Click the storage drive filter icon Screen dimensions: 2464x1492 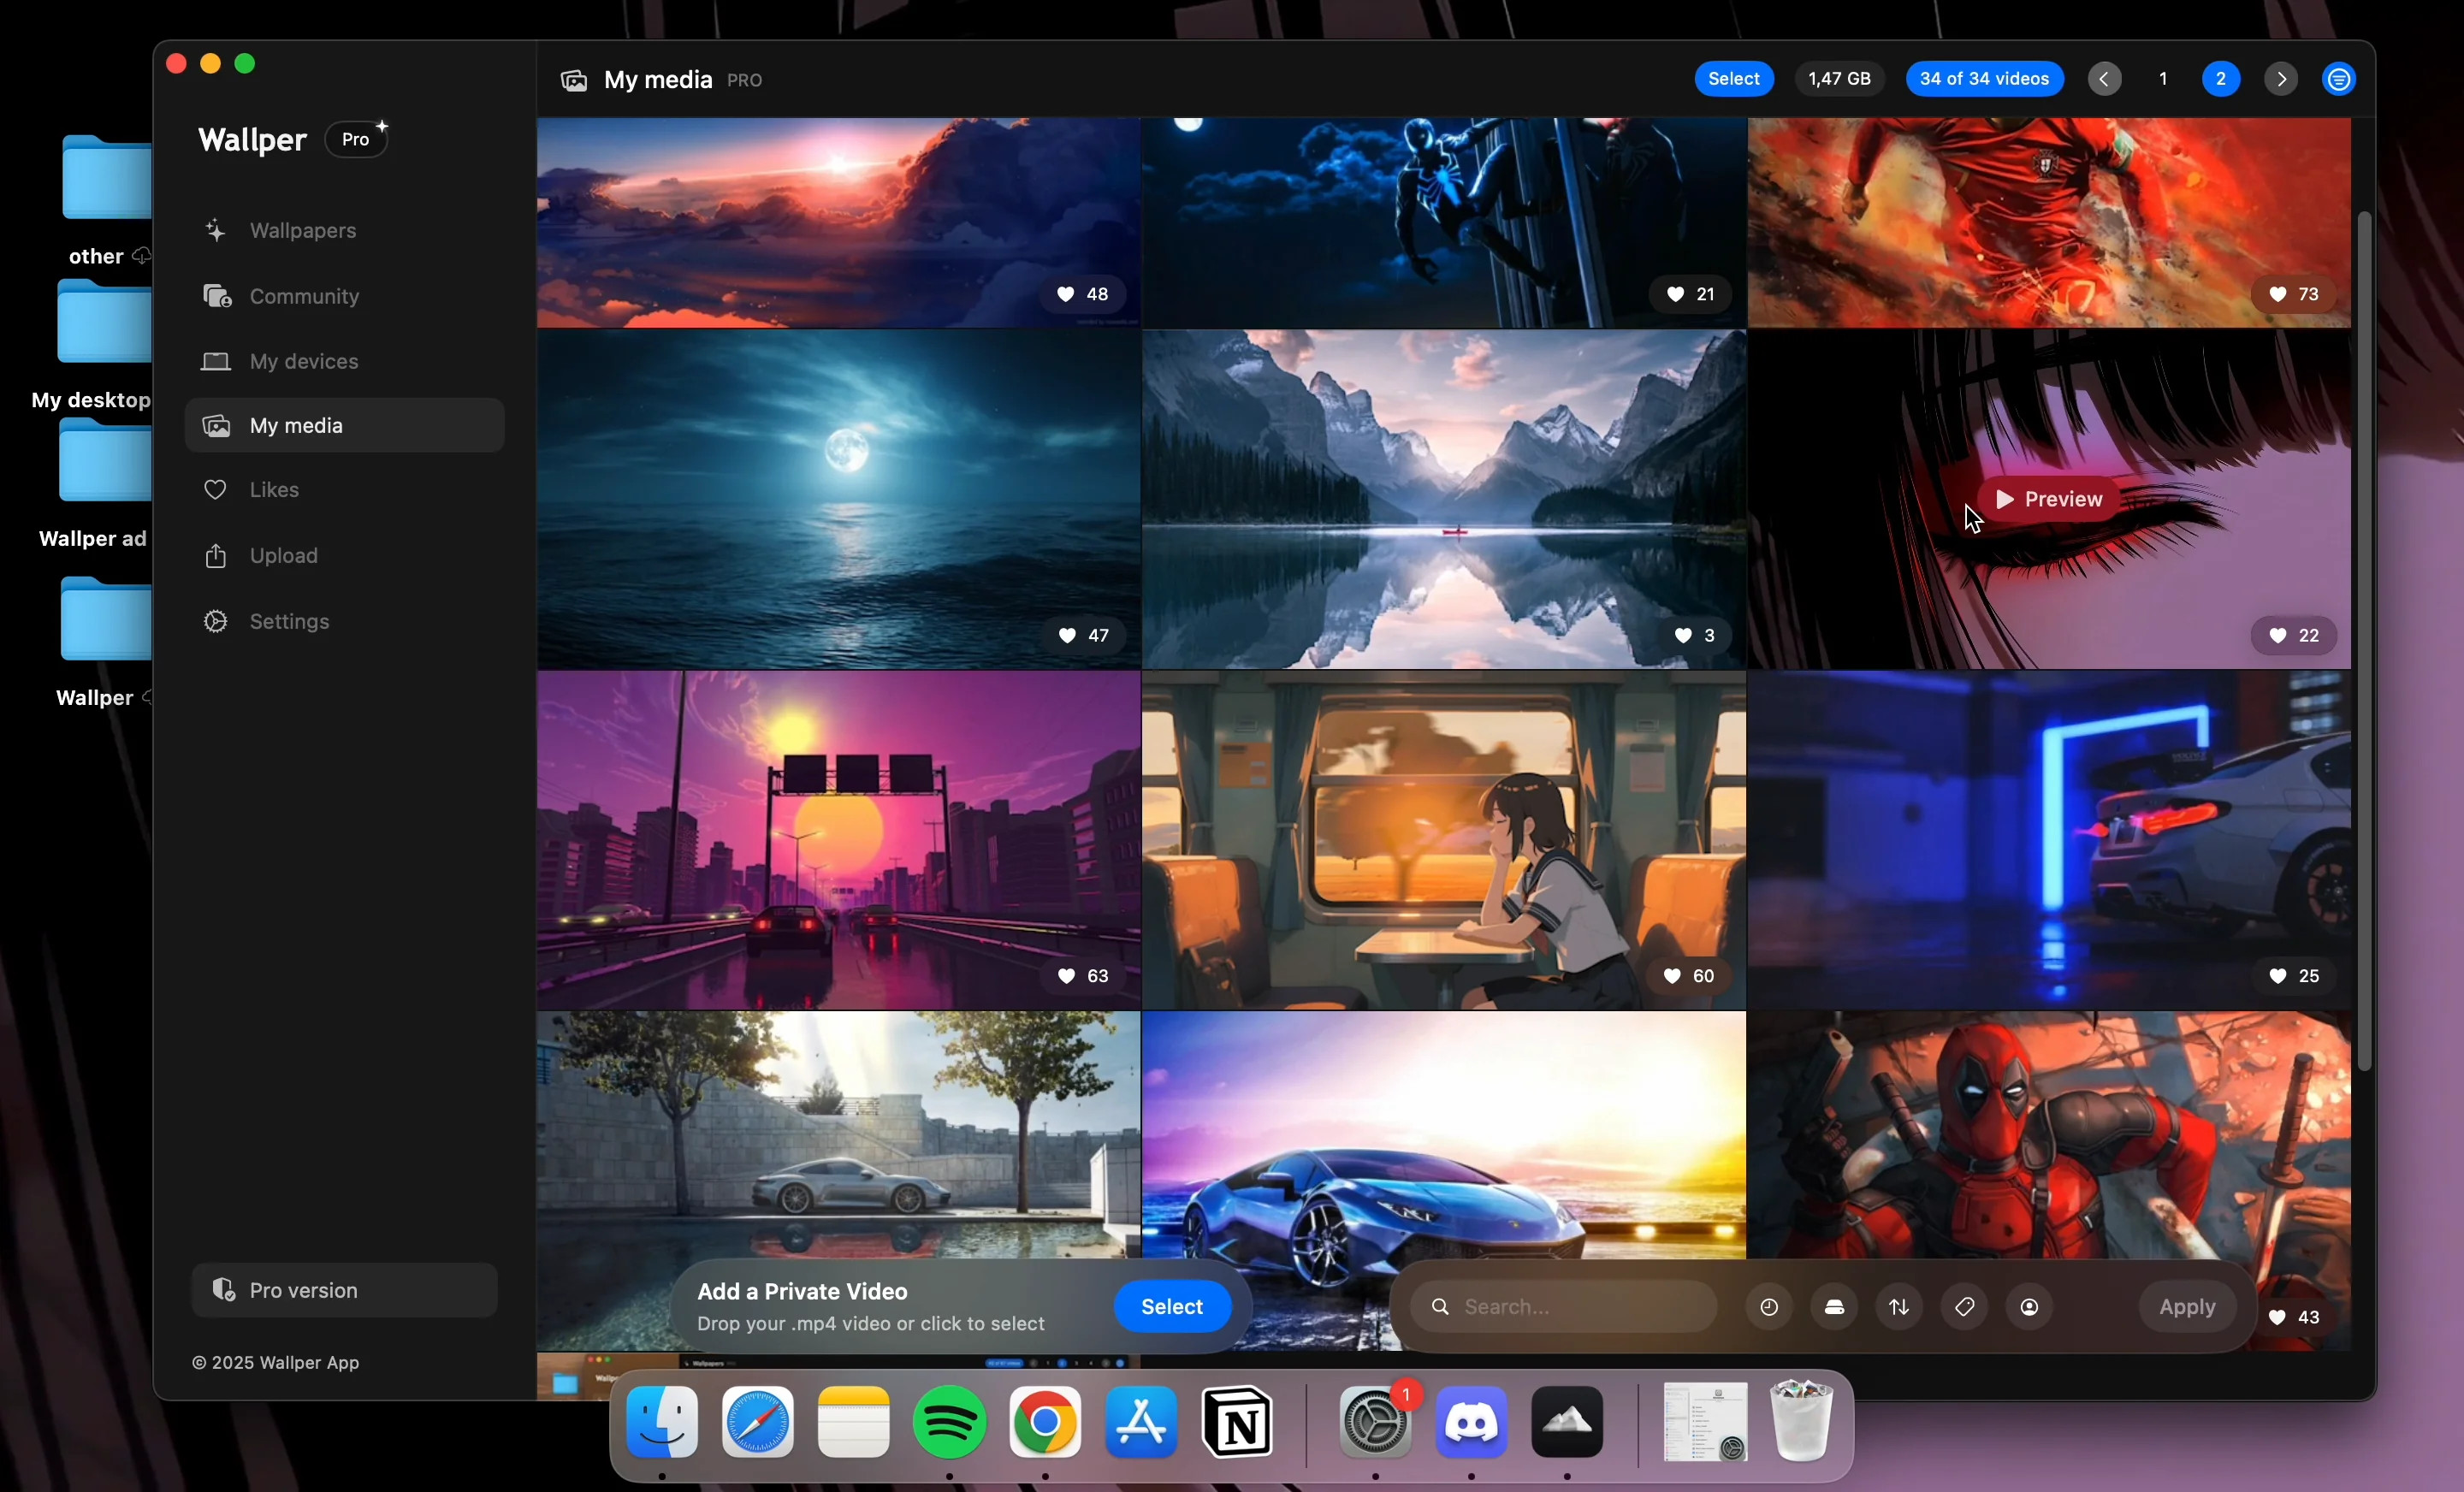(x=1834, y=1307)
